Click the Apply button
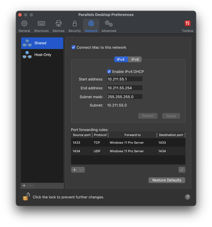Viewport: 212px width, 227px height. tap(171, 116)
